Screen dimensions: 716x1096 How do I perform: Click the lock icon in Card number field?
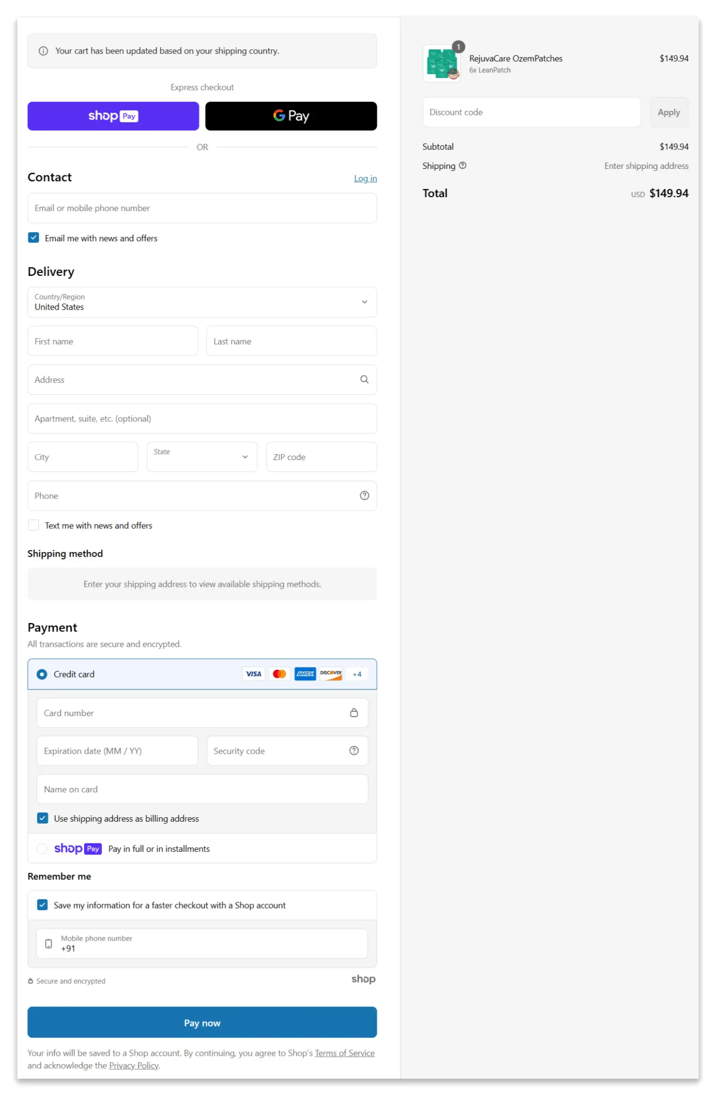[354, 713]
